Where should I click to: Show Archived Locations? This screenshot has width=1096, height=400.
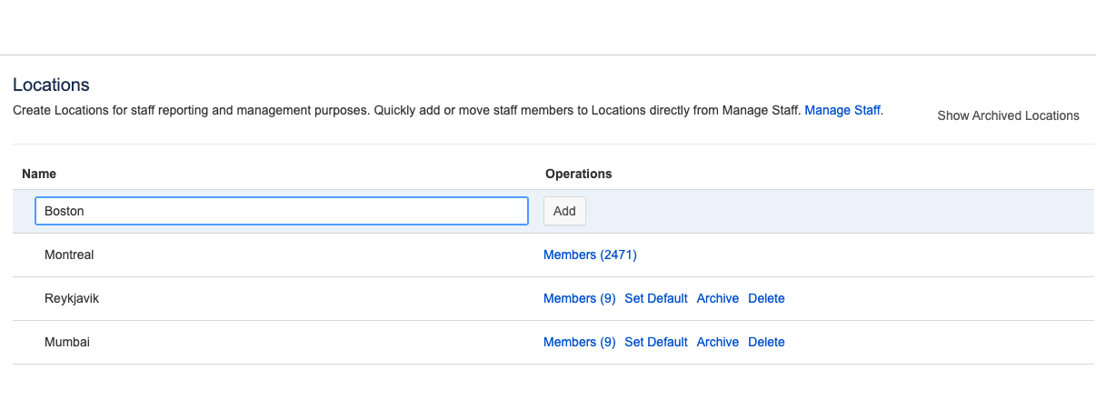1008,115
